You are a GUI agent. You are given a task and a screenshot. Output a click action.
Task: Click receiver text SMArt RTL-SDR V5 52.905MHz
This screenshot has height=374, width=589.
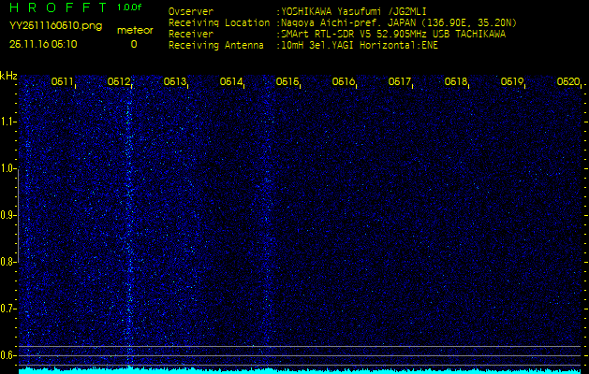tap(354, 35)
